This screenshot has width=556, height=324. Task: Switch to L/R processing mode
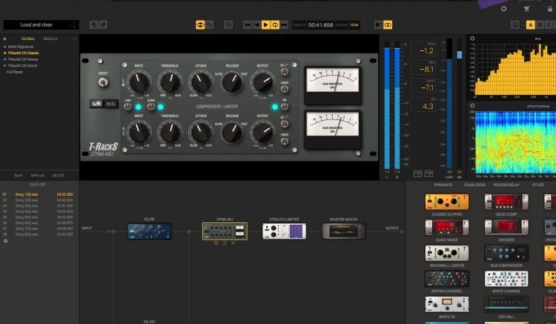96,104
